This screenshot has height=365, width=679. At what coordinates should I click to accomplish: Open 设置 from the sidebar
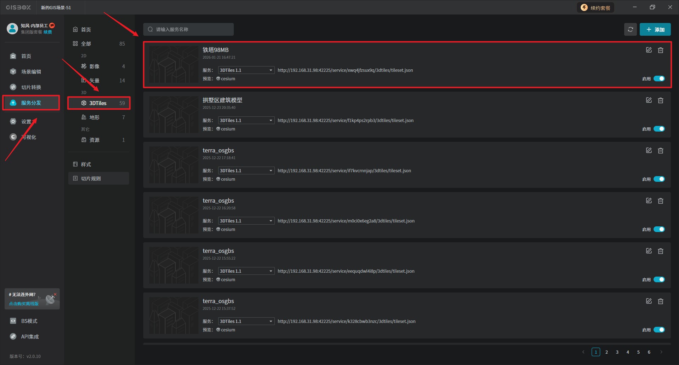point(26,122)
